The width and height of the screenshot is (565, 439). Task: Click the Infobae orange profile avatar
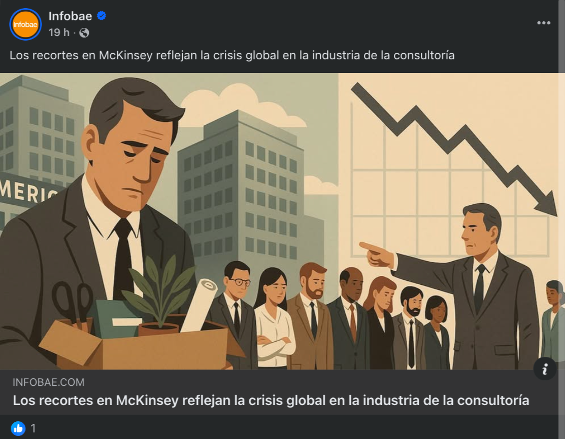[x=25, y=24]
